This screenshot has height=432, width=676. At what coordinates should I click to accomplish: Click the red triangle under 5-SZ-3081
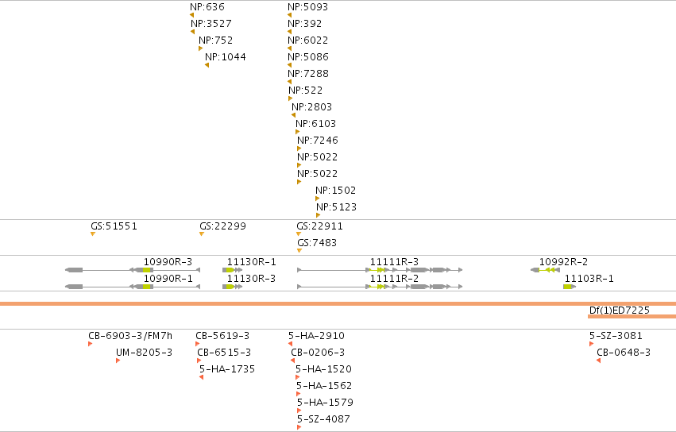592,344
